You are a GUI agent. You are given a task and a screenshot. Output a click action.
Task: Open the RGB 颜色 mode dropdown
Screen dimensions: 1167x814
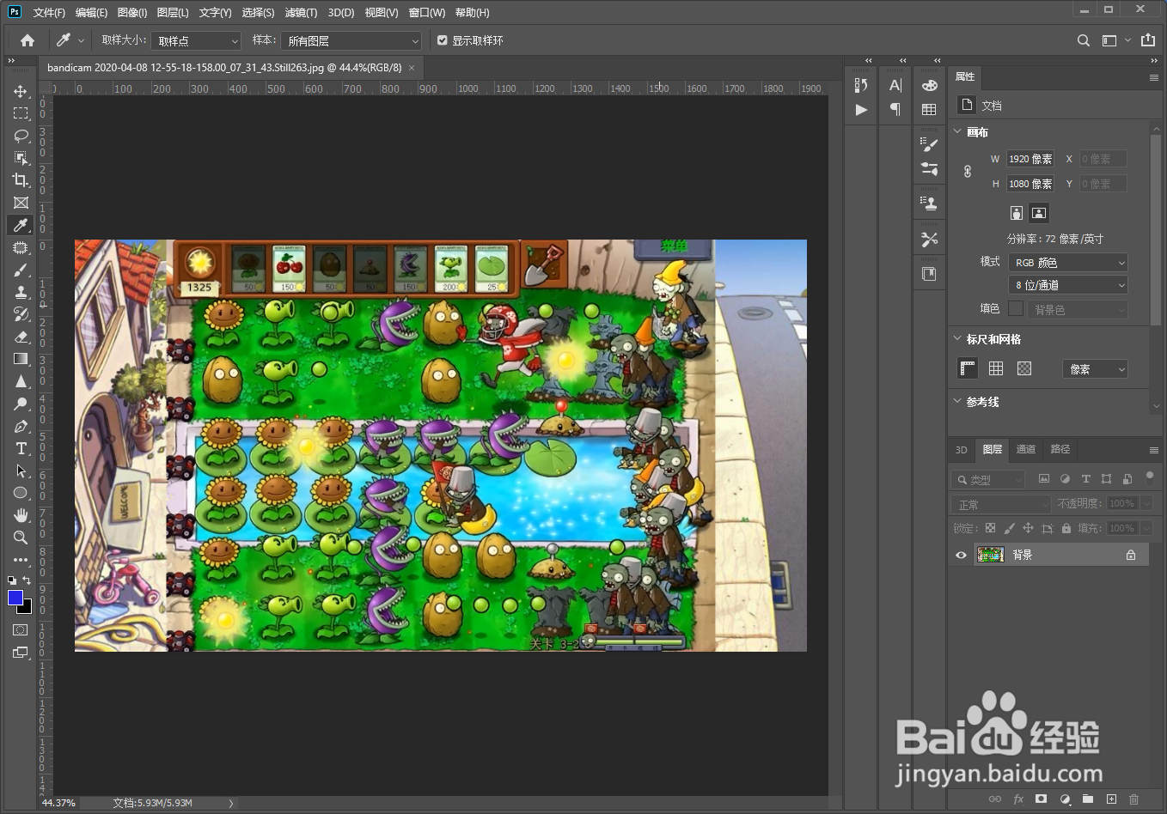coord(1067,262)
